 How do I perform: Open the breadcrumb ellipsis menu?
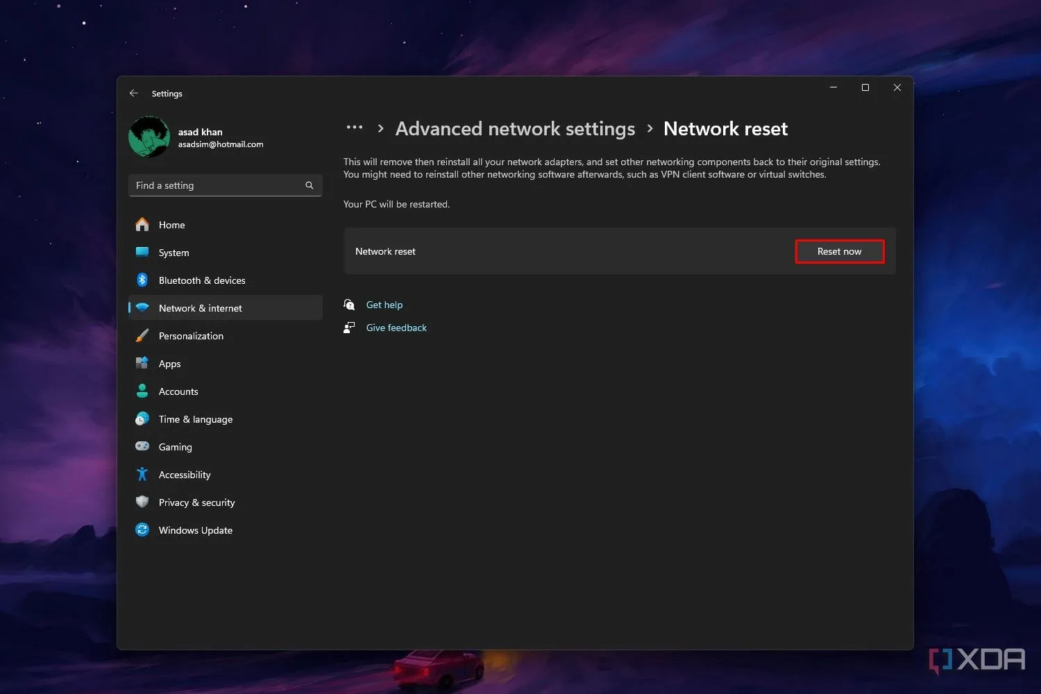click(x=354, y=128)
